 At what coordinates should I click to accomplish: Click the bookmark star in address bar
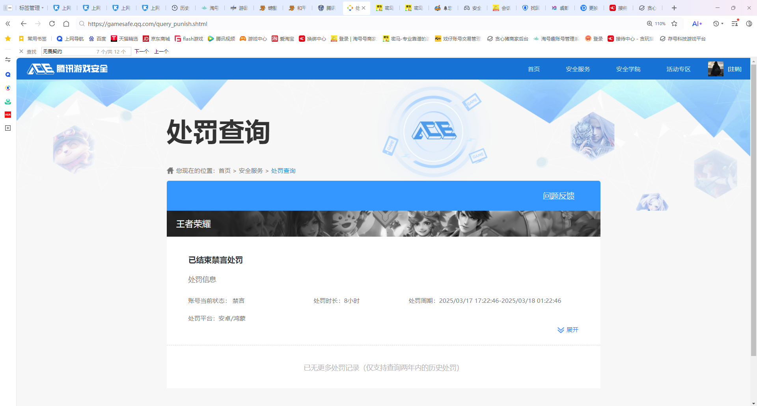(x=675, y=24)
